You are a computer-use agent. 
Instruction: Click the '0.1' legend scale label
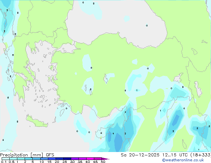(4, 162)
